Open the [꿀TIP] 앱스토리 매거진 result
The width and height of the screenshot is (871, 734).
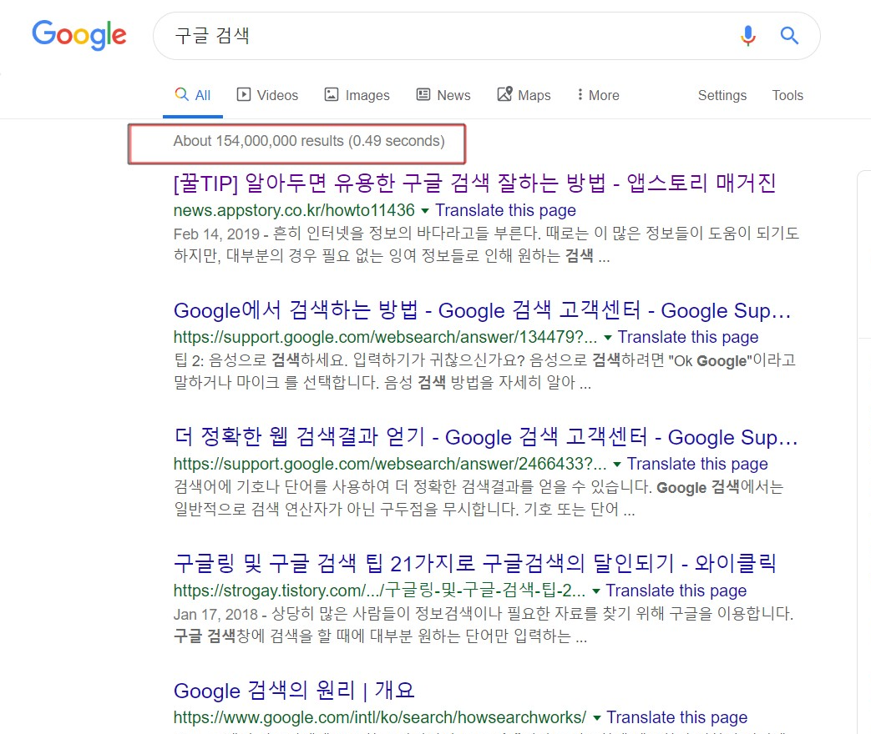(x=474, y=183)
